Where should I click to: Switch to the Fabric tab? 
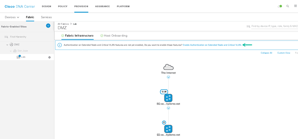point(30,17)
